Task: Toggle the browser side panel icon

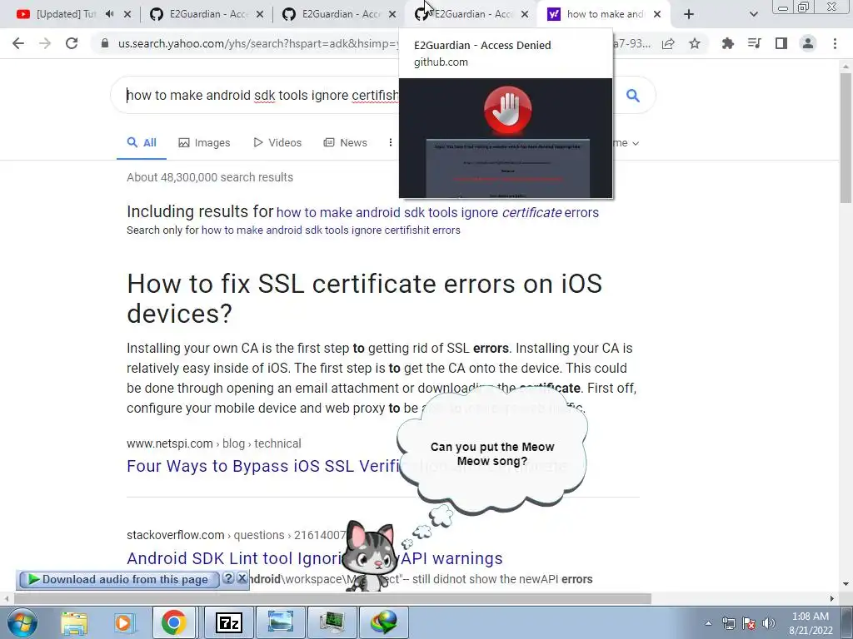Action: coord(781,43)
